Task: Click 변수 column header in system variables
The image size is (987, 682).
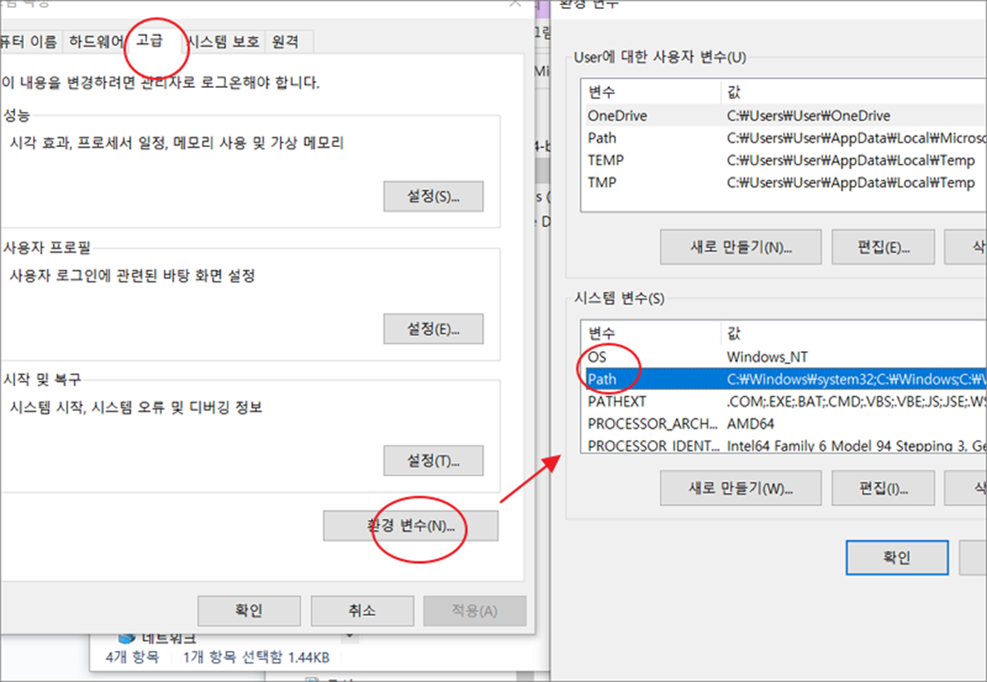Action: [x=651, y=334]
